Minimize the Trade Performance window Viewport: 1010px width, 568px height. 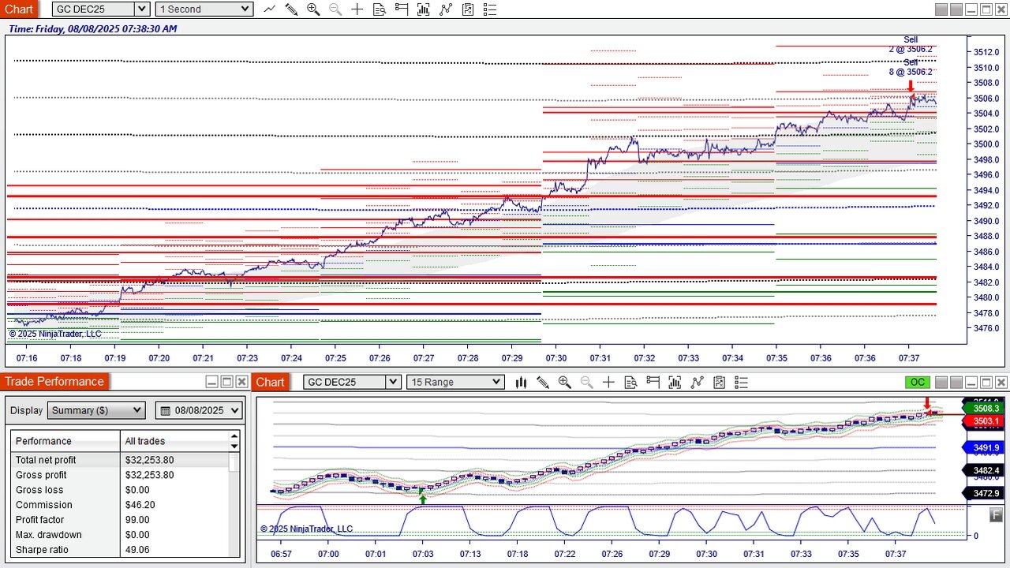211,382
